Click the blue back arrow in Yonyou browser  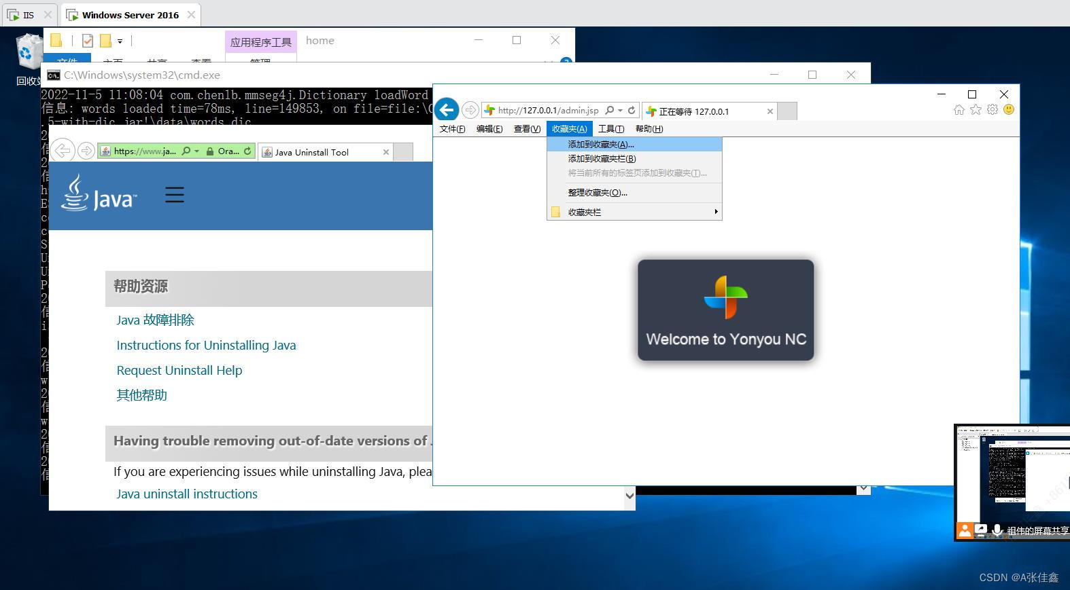[x=447, y=109]
